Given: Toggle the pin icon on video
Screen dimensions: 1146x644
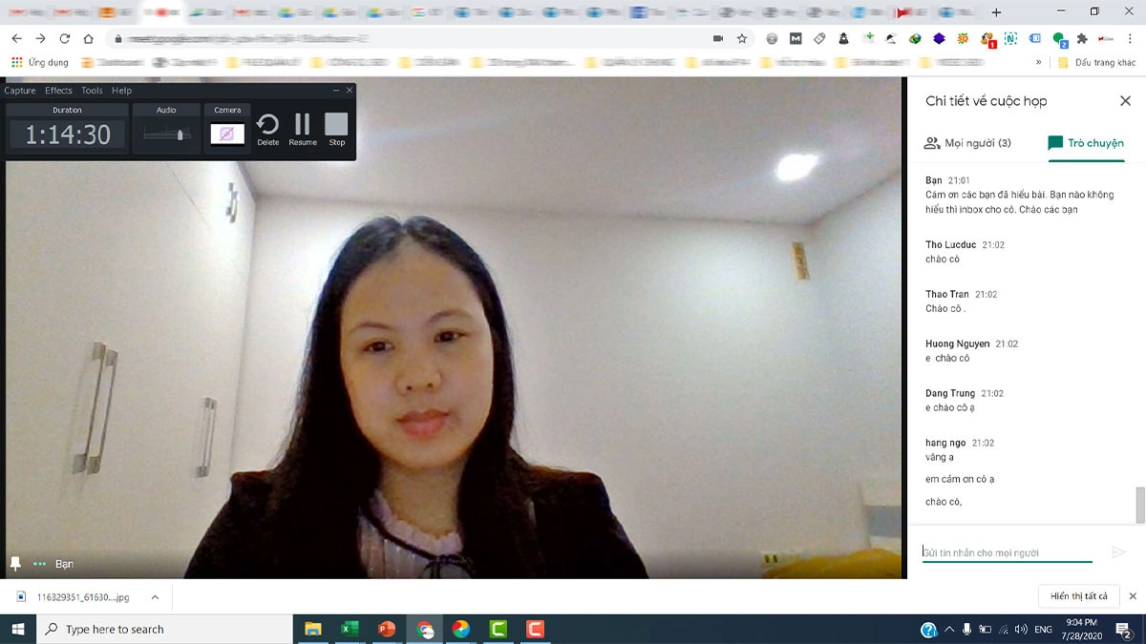Looking at the screenshot, I should point(15,564).
